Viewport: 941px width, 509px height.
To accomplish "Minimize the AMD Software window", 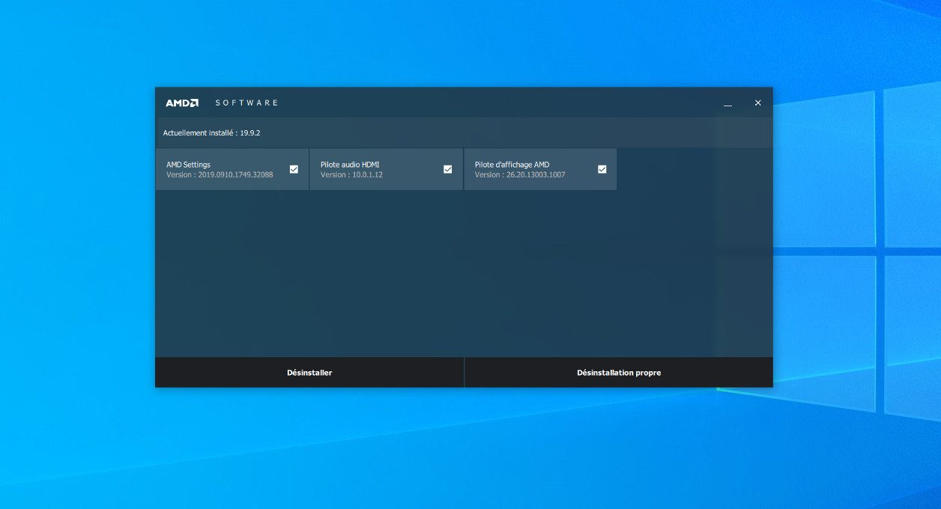I will tap(727, 103).
